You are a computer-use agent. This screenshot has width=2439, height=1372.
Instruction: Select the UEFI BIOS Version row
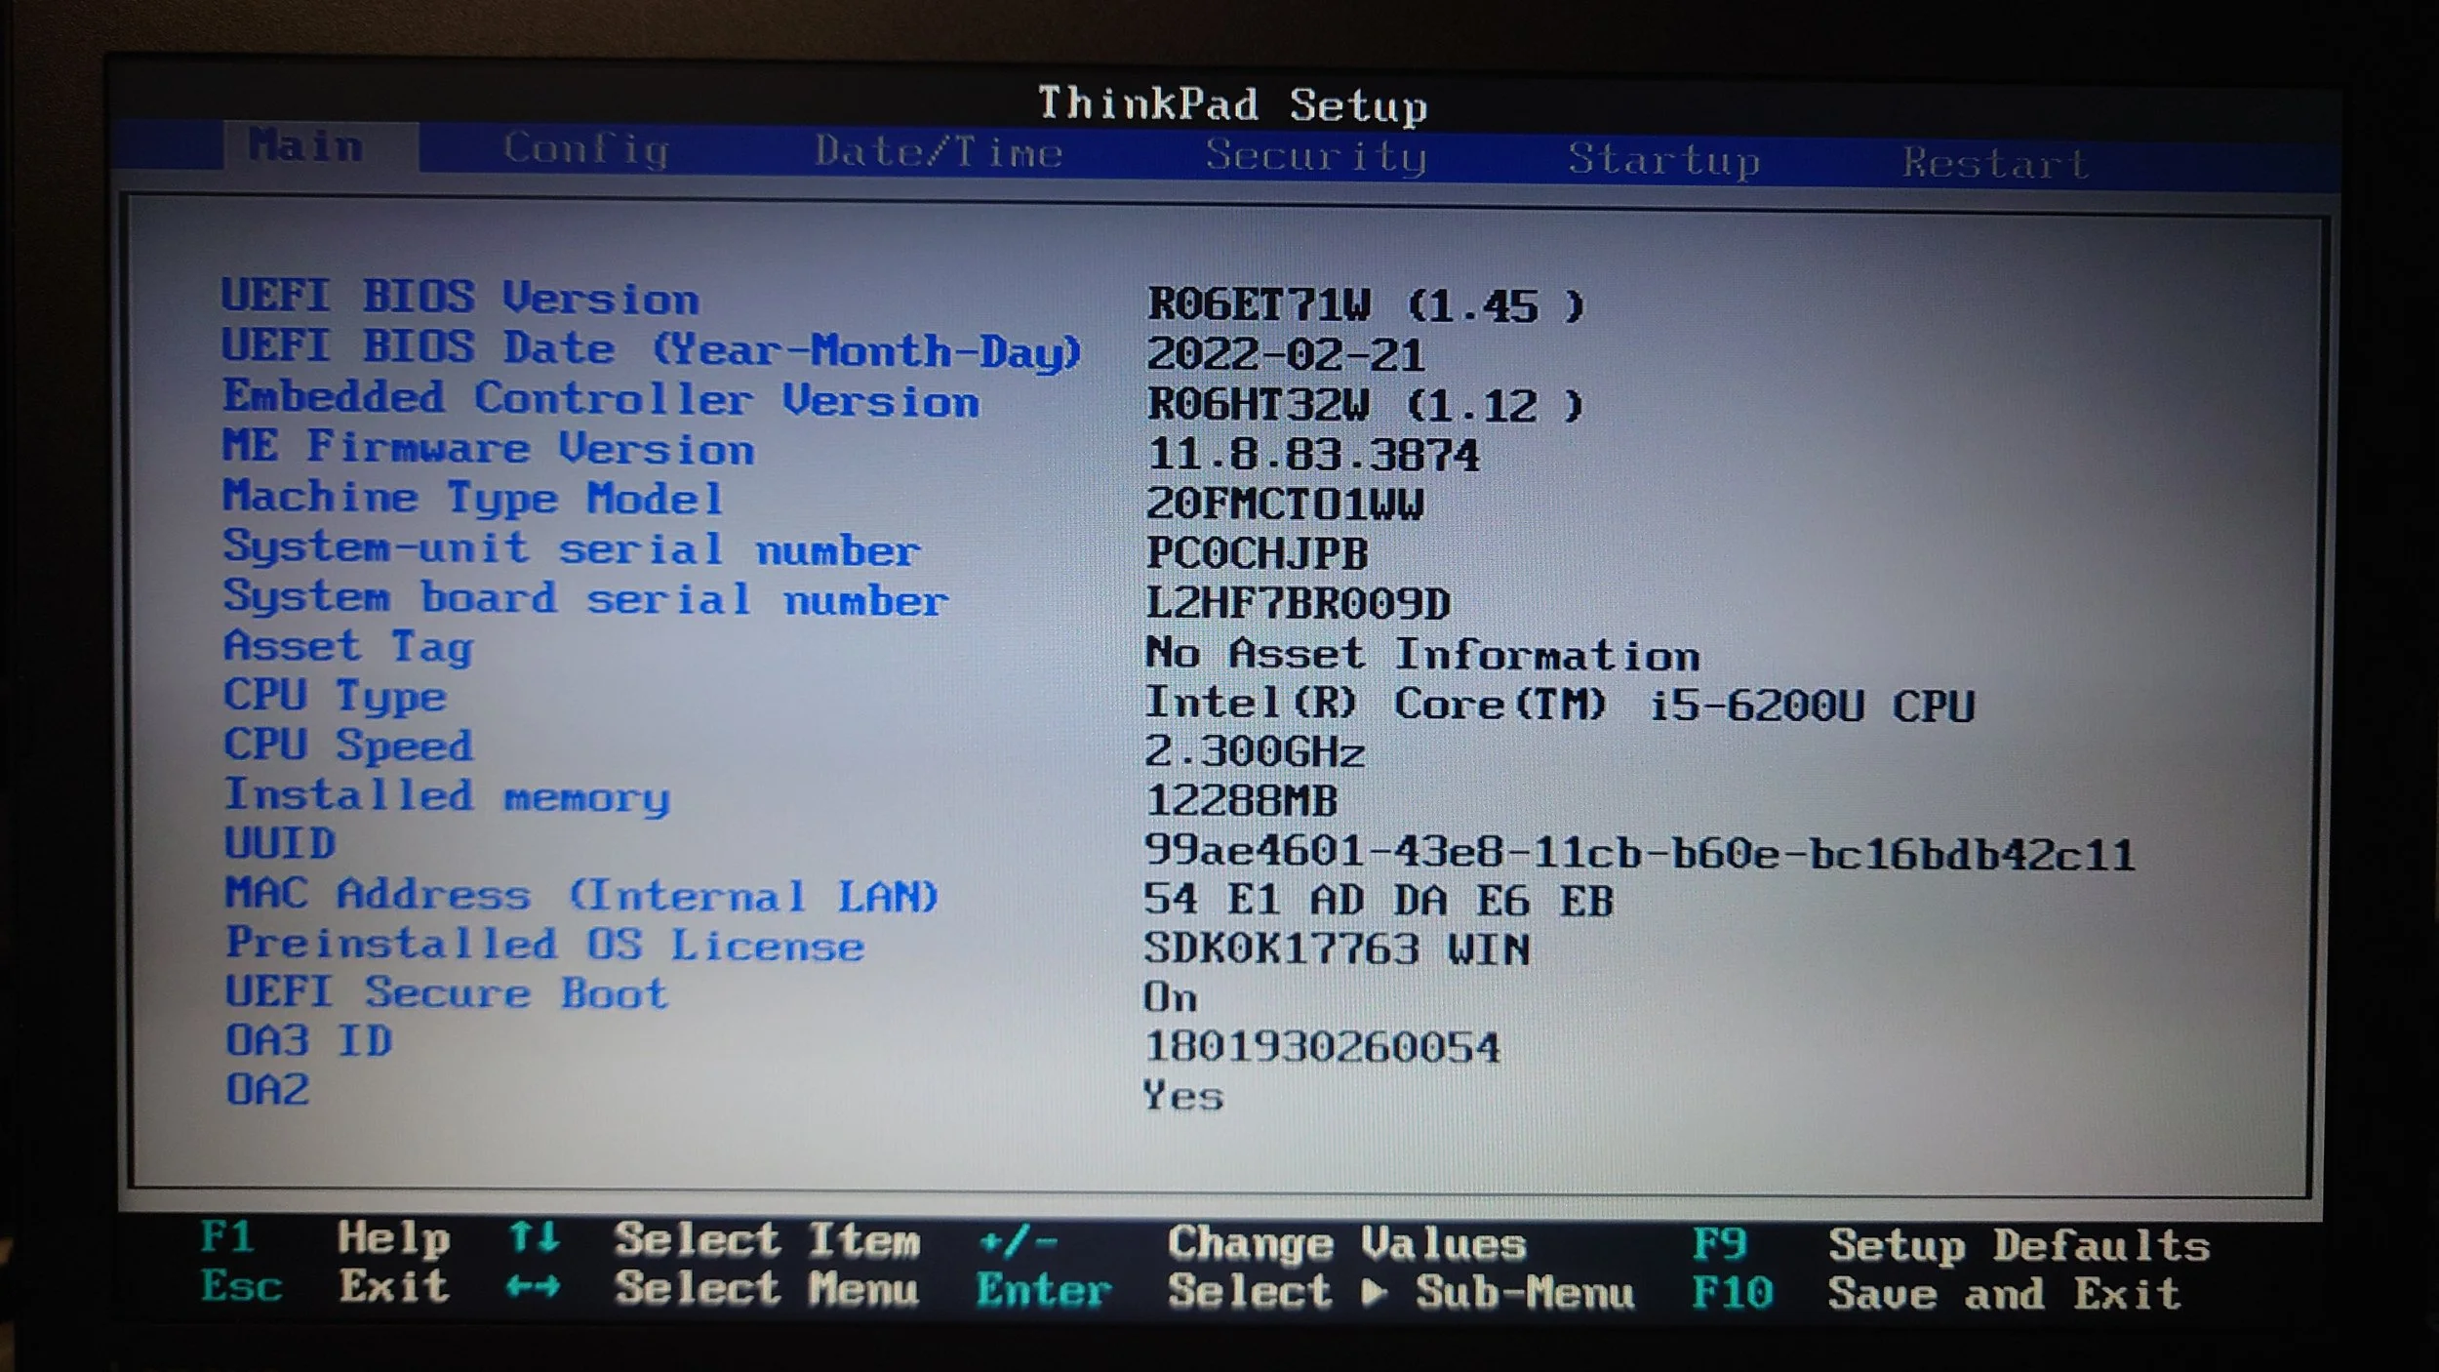(x=460, y=298)
